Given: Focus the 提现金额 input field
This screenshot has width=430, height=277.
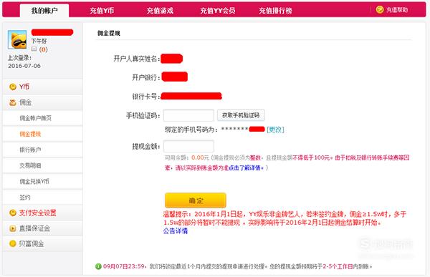Looking at the screenshot, I should [x=188, y=146].
